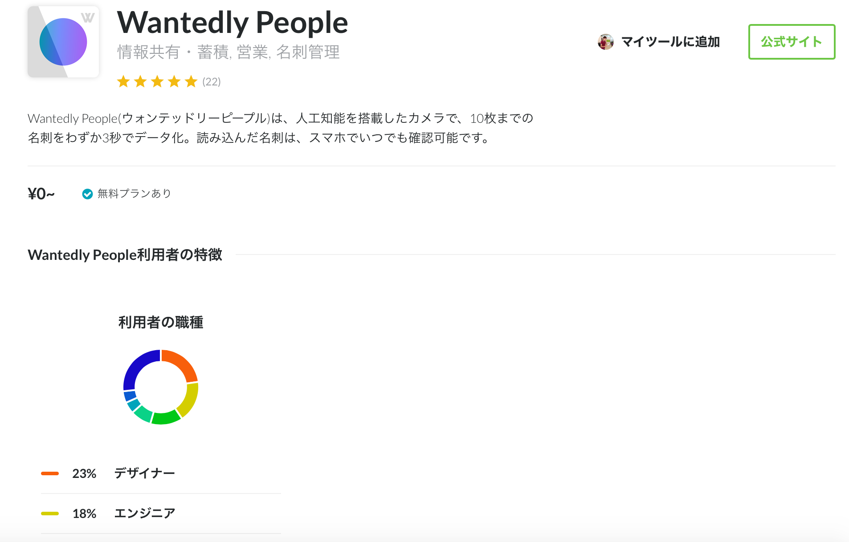
Task: Select the 名刺管理 category tag
Action: pyautogui.click(x=308, y=52)
